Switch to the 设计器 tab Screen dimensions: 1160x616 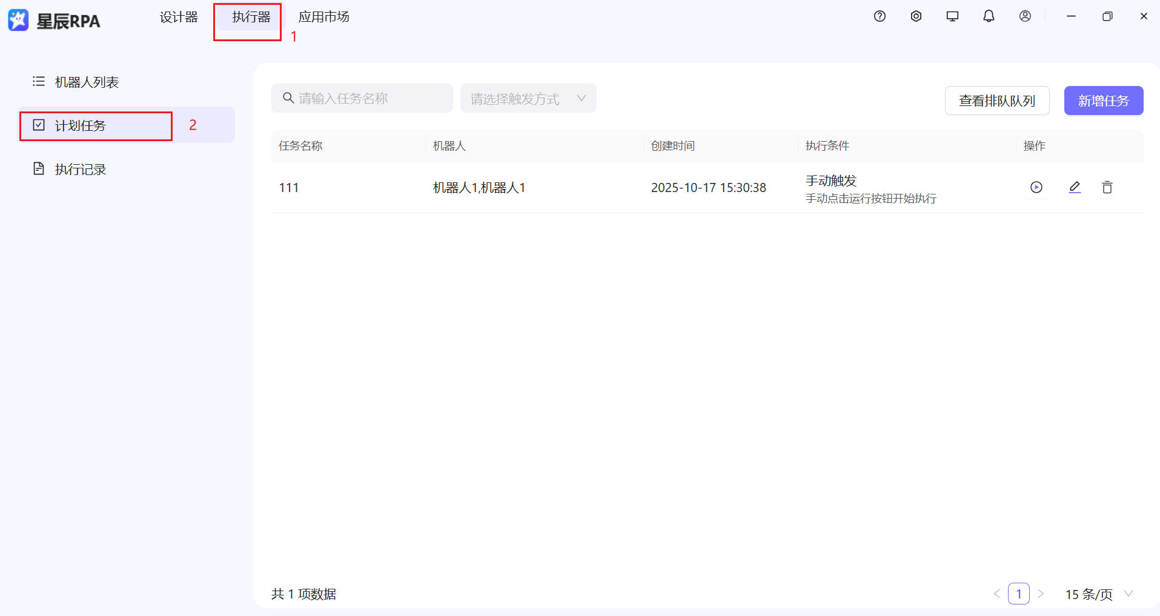[179, 17]
